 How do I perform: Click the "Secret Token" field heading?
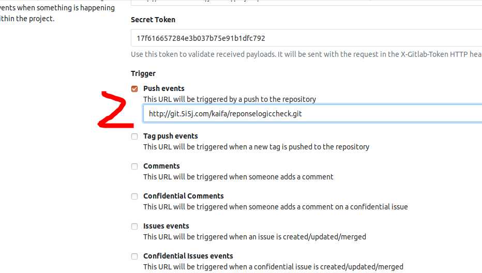[153, 20]
